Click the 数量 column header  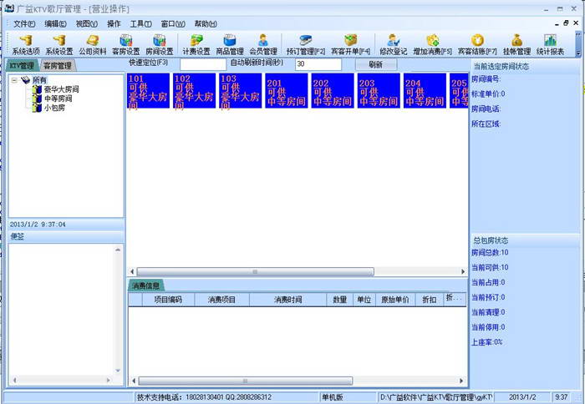click(x=340, y=300)
